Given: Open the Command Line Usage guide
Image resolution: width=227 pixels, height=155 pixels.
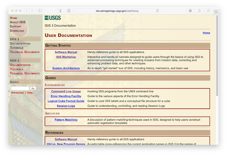Looking at the screenshot, I should coord(66,91).
